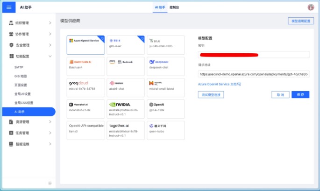Switch to the 控制台 top tab

point(174,7)
